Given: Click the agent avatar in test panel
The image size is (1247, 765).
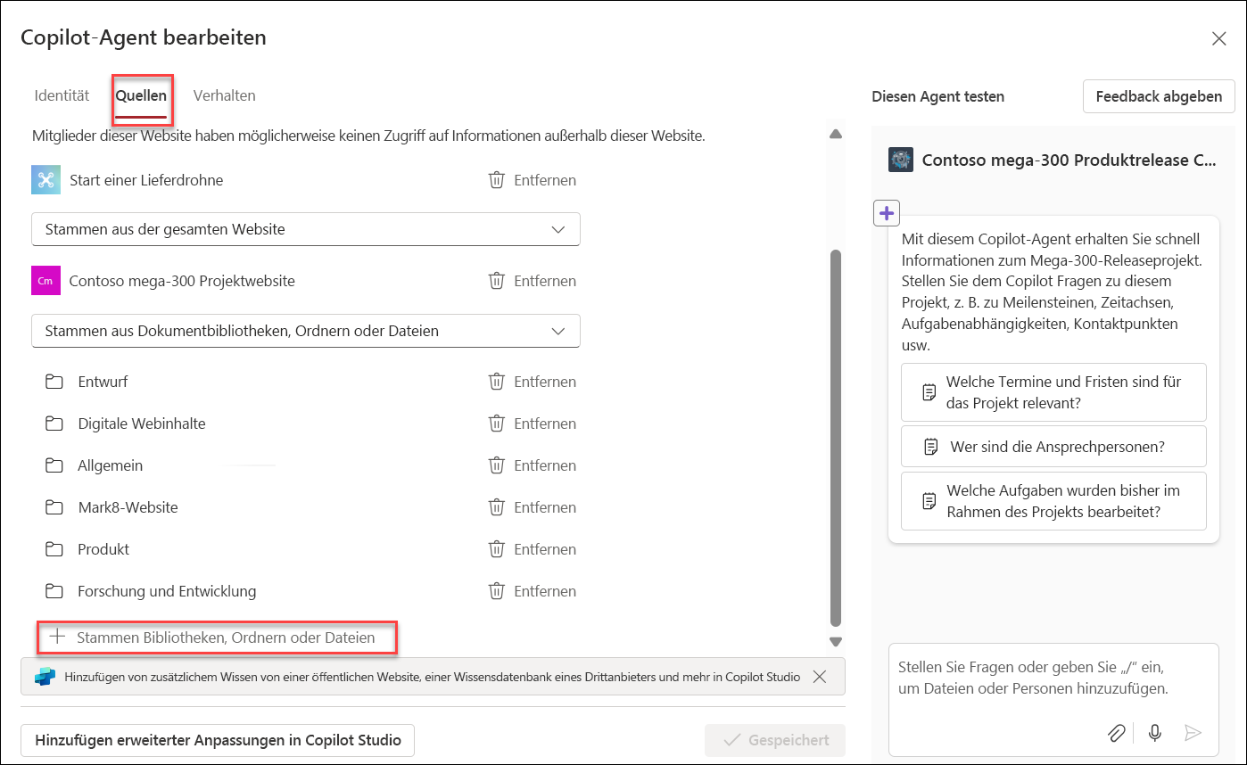Looking at the screenshot, I should click(901, 160).
